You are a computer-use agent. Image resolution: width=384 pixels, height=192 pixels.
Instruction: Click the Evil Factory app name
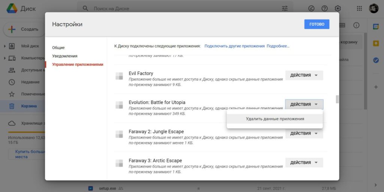(141, 73)
